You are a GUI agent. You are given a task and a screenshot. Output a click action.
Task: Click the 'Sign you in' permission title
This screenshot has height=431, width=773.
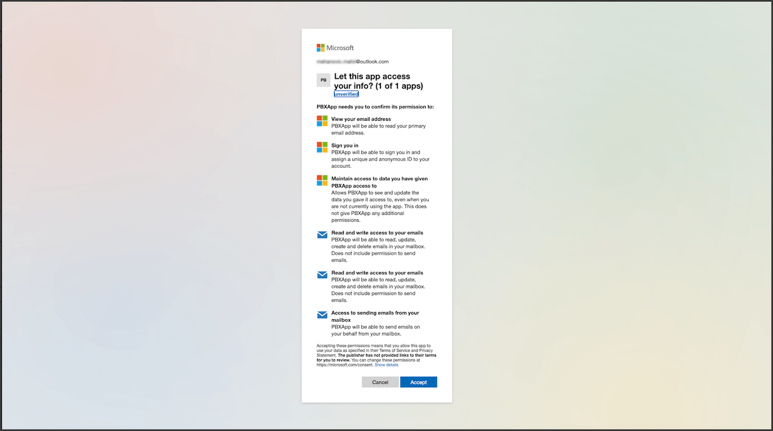point(345,145)
